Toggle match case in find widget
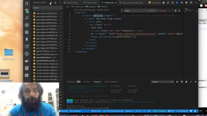Image resolution: width=207 pixels, height=116 pixels. pyautogui.click(x=149, y=11)
